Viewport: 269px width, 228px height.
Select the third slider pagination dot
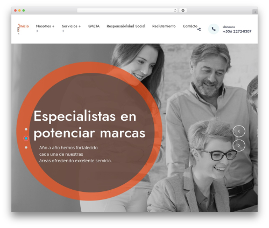click(x=26, y=148)
